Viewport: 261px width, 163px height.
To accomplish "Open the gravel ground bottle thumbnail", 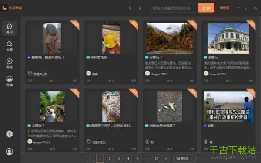I will [170, 106].
